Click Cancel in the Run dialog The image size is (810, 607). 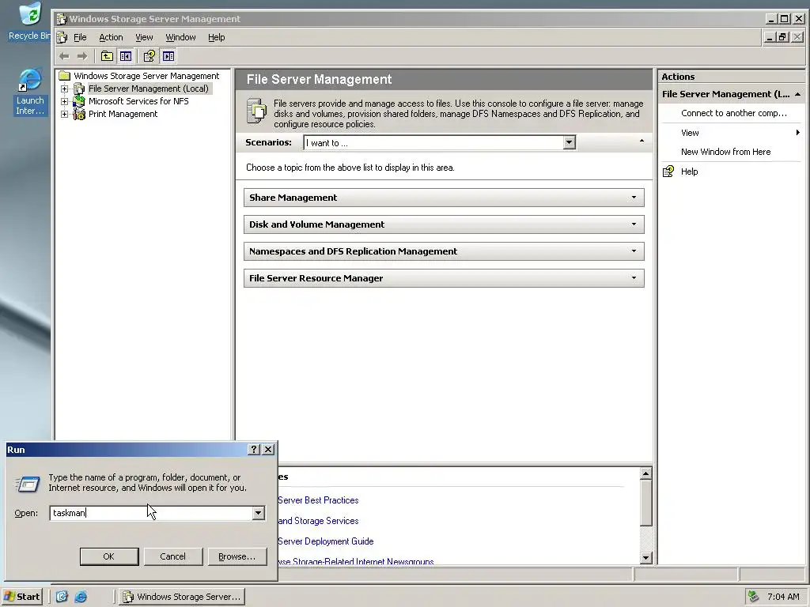pos(173,556)
